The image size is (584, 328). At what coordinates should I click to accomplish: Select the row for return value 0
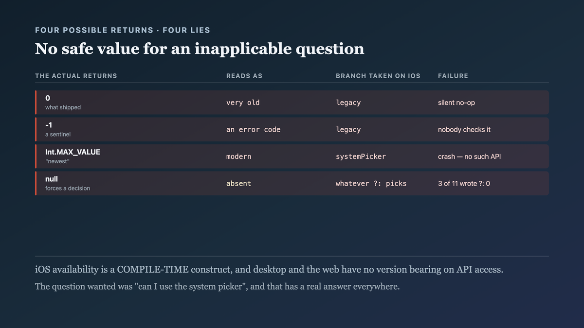click(x=292, y=103)
